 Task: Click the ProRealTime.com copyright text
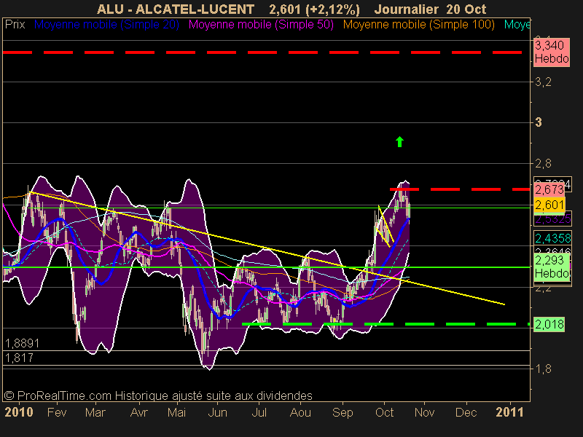tap(158, 395)
